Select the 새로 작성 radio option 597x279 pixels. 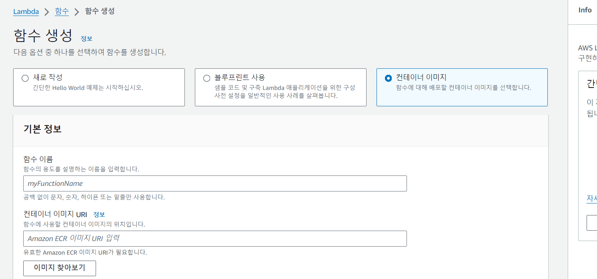tap(25, 78)
